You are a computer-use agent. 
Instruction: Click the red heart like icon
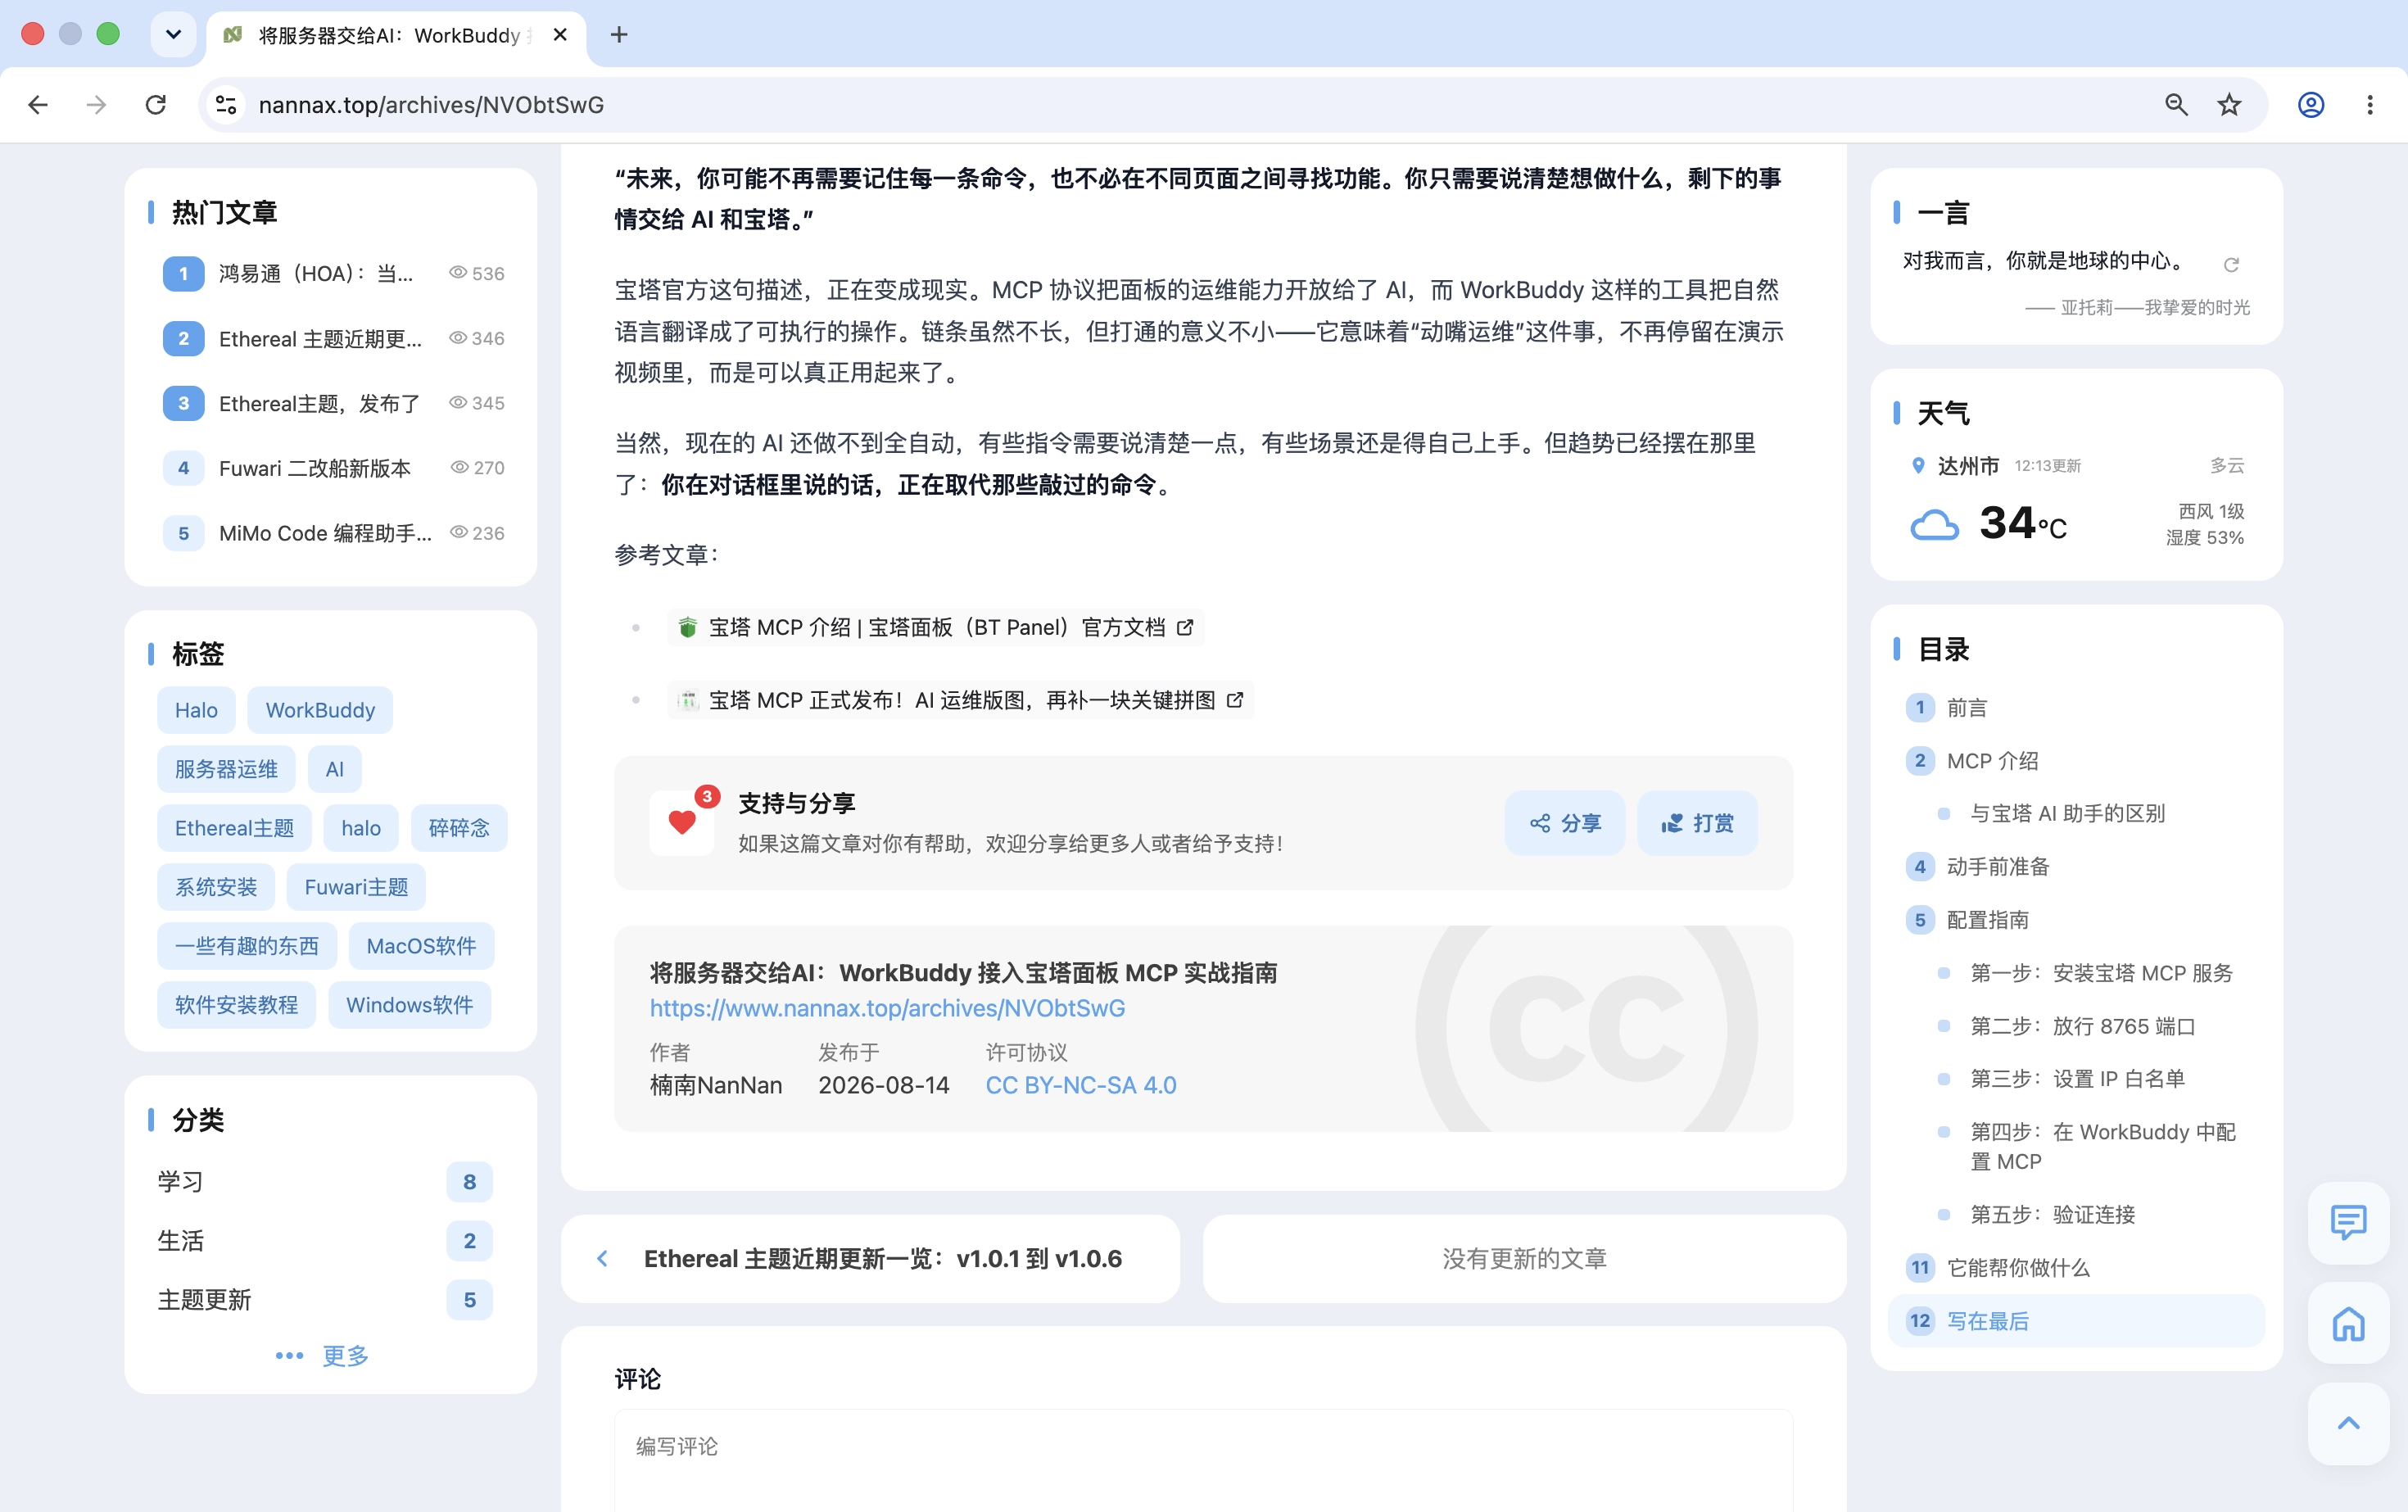[x=682, y=823]
